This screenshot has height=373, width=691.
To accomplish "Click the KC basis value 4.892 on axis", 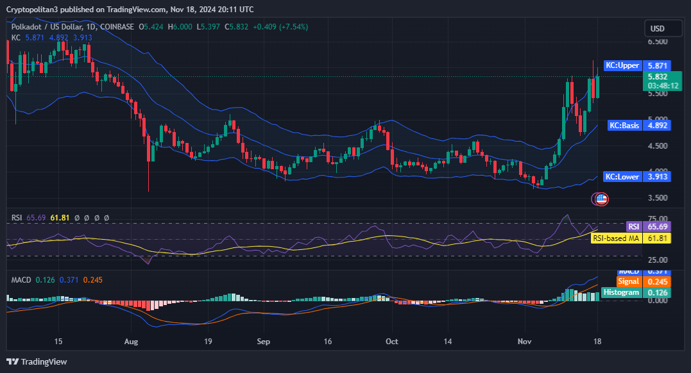I will [x=657, y=126].
